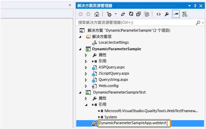Open the editor tab list dropdown arrow
This screenshot has height=129, width=206.
70,5
